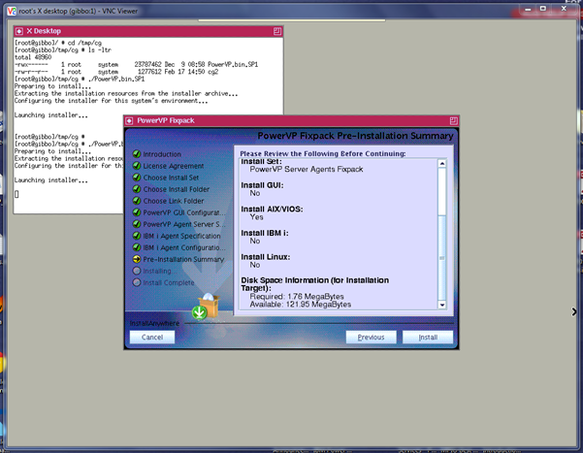Click the terminal cursor in X Desktop window

(16, 194)
